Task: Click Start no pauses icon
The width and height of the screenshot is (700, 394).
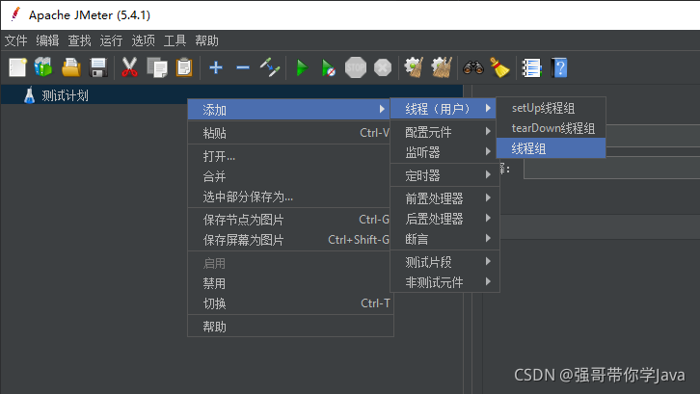Action: tap(328, 67)
